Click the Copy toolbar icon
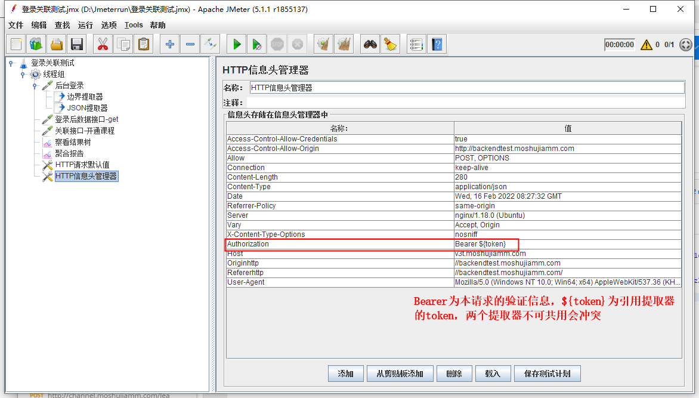This screenshot has width=699, height=398. click(x=123, y=44)
